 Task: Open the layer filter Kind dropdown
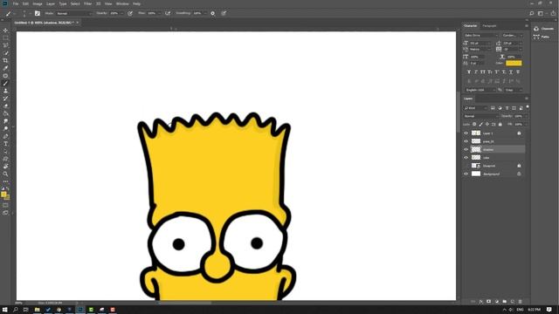click(475, 108)
